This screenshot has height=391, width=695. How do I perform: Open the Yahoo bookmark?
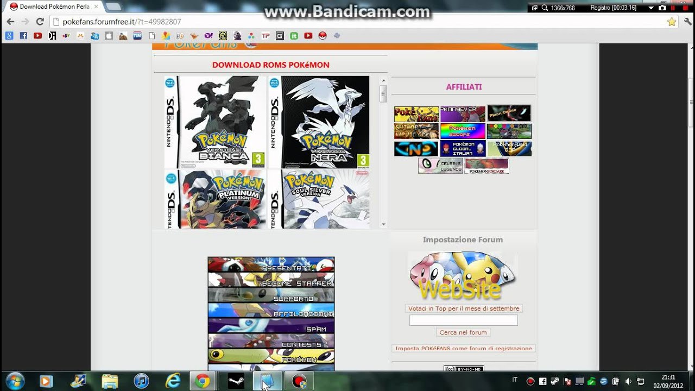(x=208, y=36)
